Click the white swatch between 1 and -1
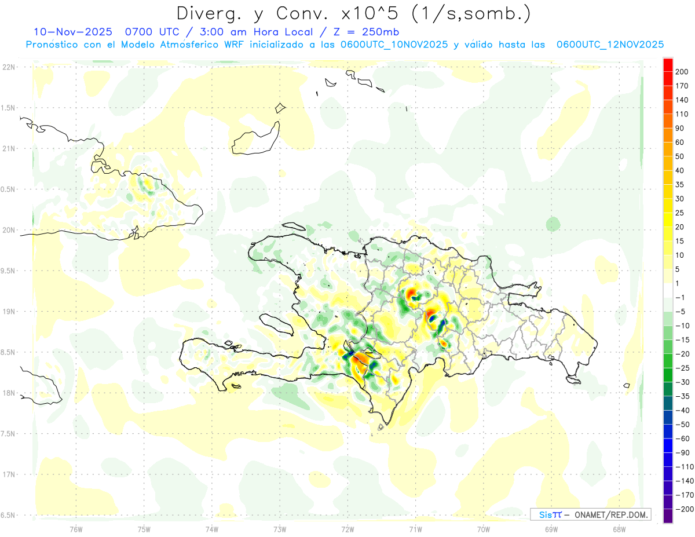The width and height of the screenshot is (695, 537). (668, 291)
